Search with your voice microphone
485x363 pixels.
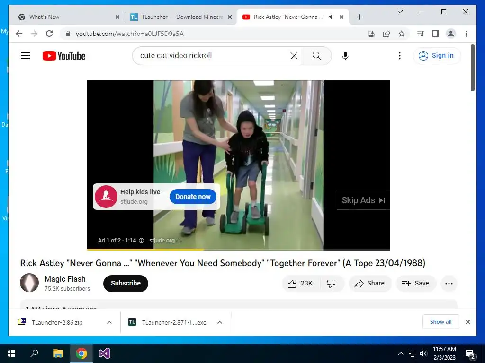[x=345, y=56]
